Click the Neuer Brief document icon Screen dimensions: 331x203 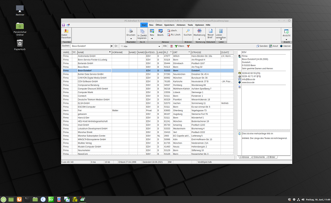pyautogui.click(x=211, y=32)
